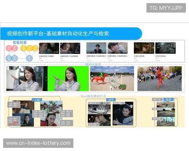Open the video thumbnail timed 00:07
The width and height of the screenshot is (189, 151).
tap(70, 48)
